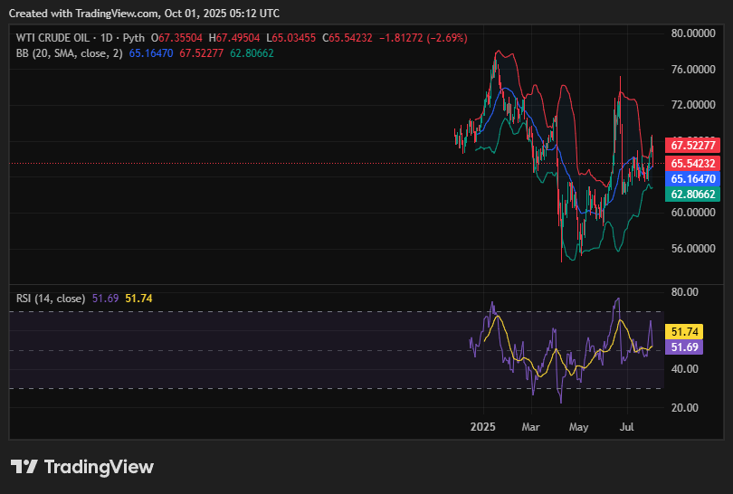Select the 2025 label on the time axis
733x494 pixels.
tap(483, 426)
